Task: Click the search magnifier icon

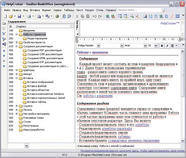Action: tap(164, 10)
